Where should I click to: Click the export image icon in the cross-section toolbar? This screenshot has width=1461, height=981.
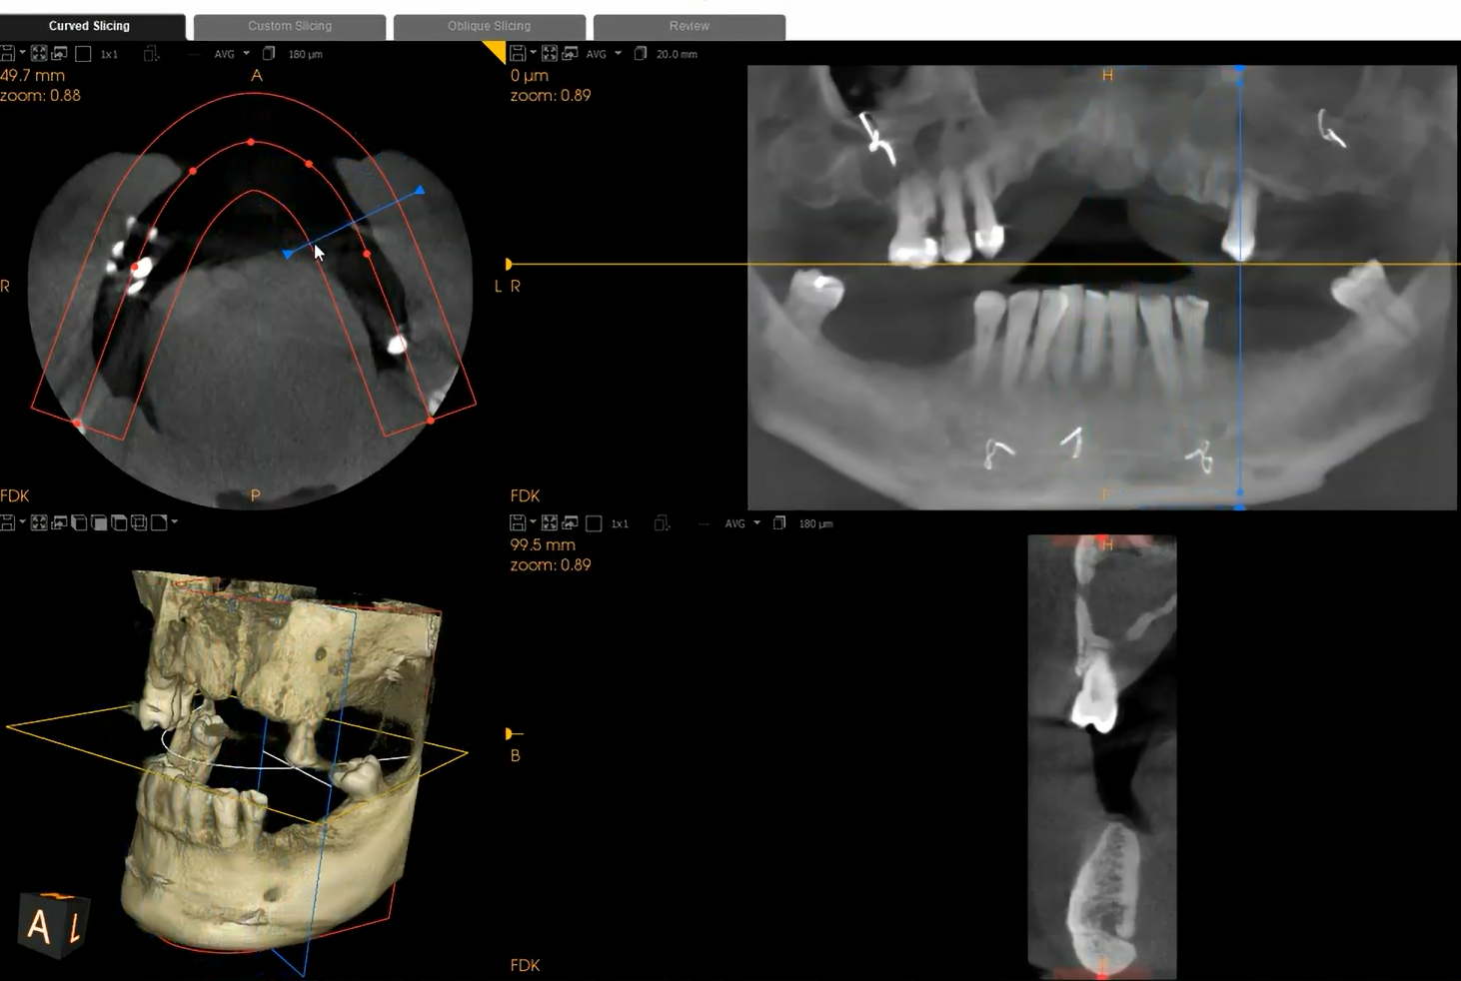tap(570, 523)
